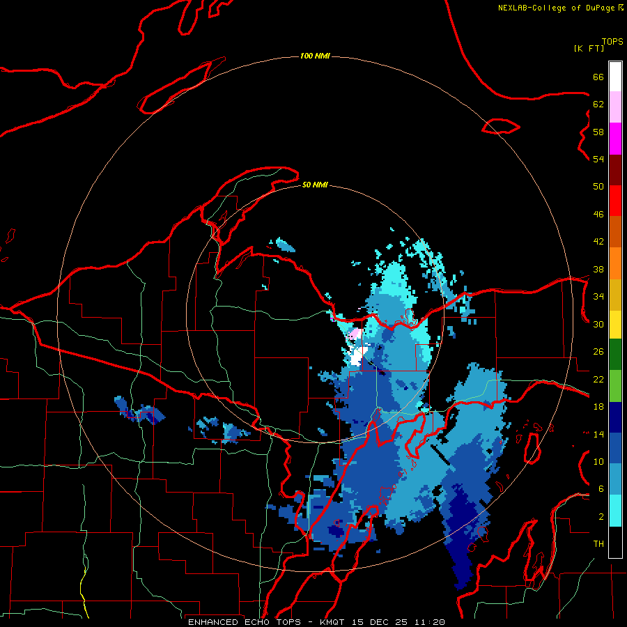Select the bright red legend segment
This screenshot has width=627, height=627.
(x=615, y=201)
